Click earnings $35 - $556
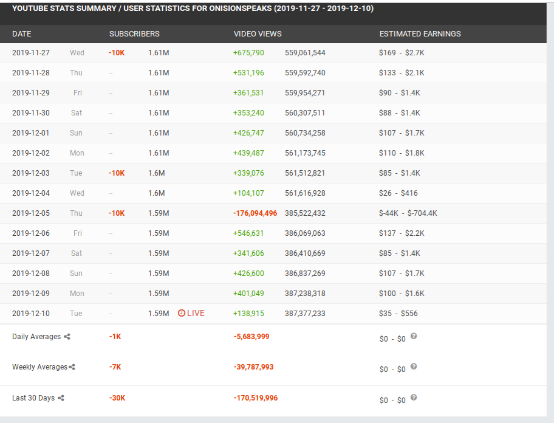The image size is (554, 423). click(398, 314)
